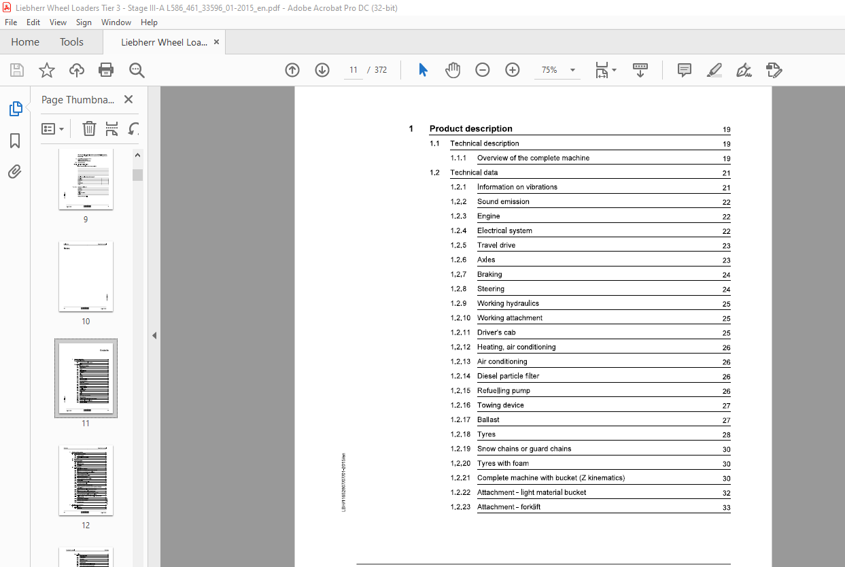Click the Working hydraulics contents entry
Viewport: 845px width, 567px height.
tap(508, 303)
